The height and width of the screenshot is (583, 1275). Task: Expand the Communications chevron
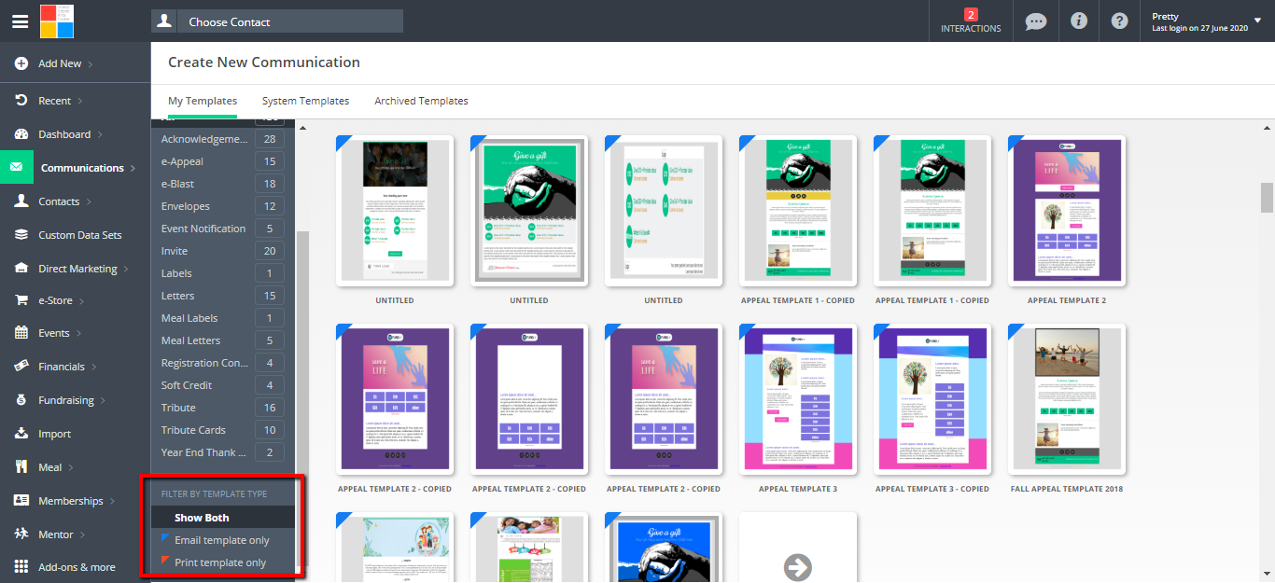(x=133, y=169)
